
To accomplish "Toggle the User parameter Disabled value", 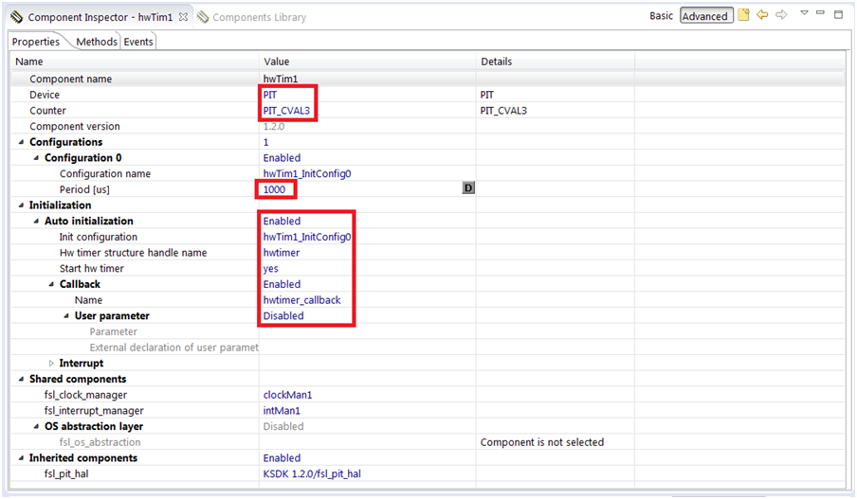I will 283,316.
